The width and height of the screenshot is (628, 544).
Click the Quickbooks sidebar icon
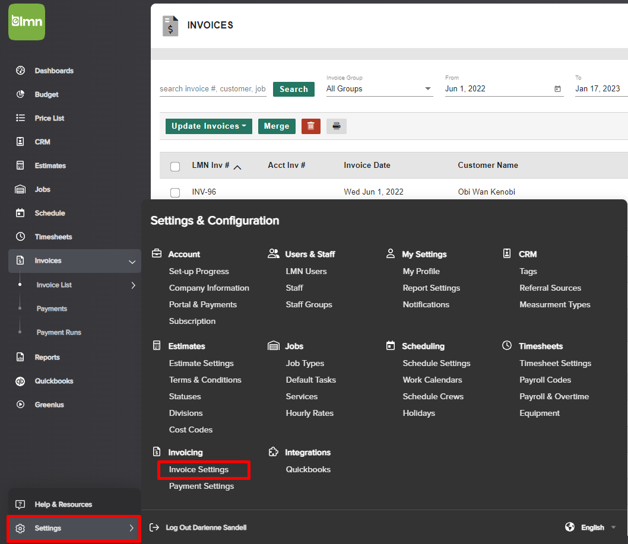20,381
